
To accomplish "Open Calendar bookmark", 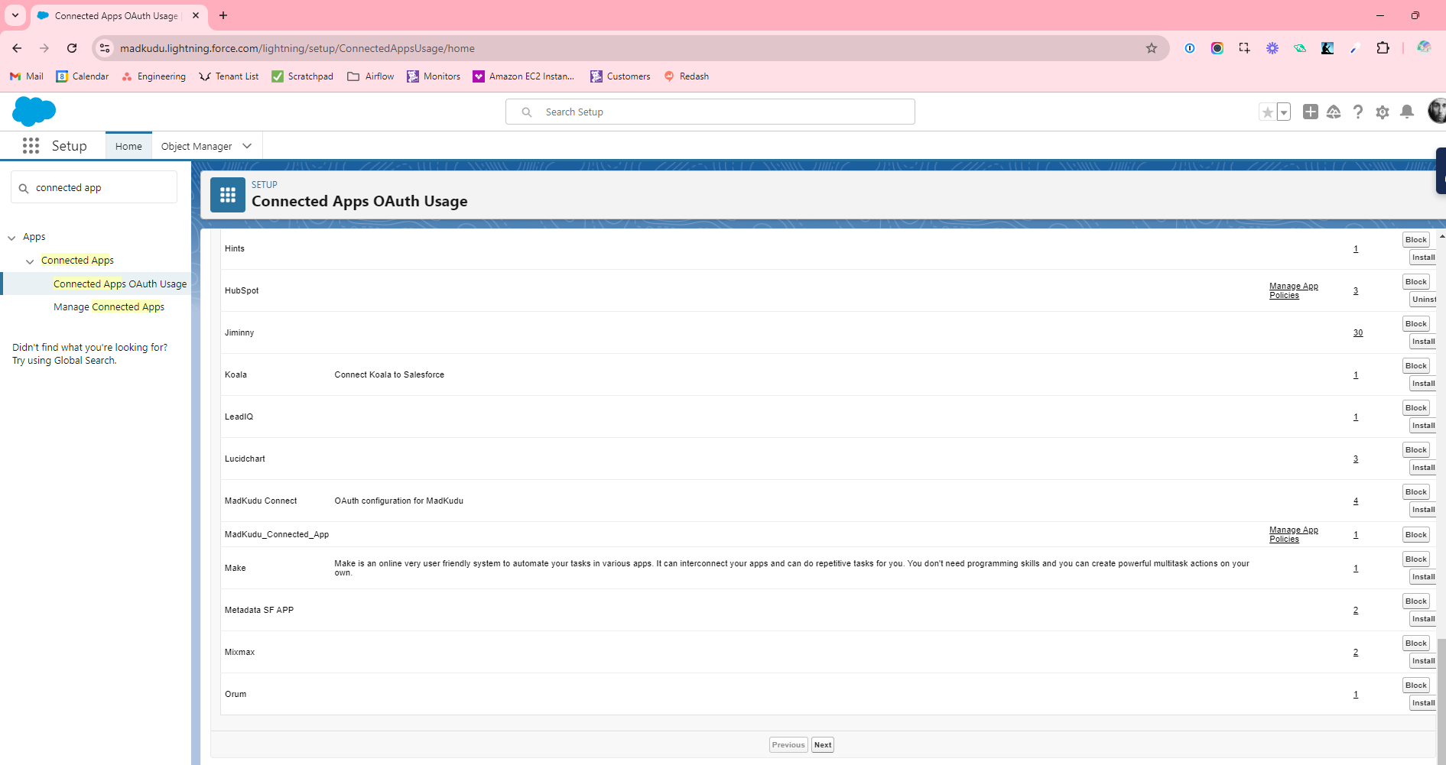I will 83,76.
